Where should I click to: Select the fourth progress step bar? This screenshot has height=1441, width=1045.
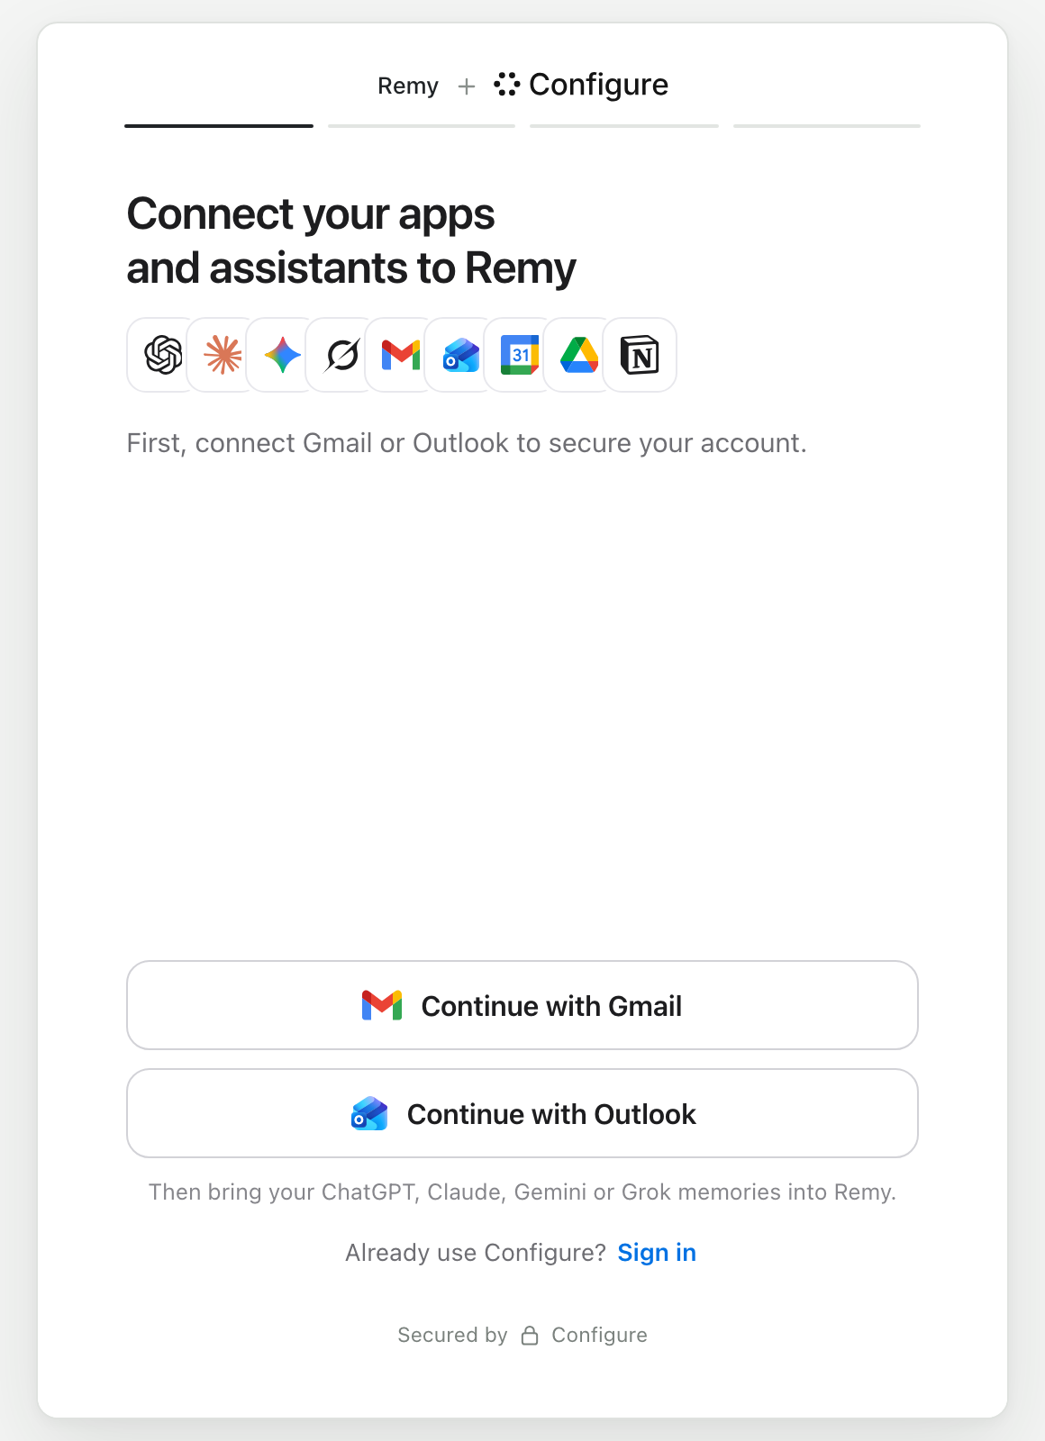(x=827, y=126)
